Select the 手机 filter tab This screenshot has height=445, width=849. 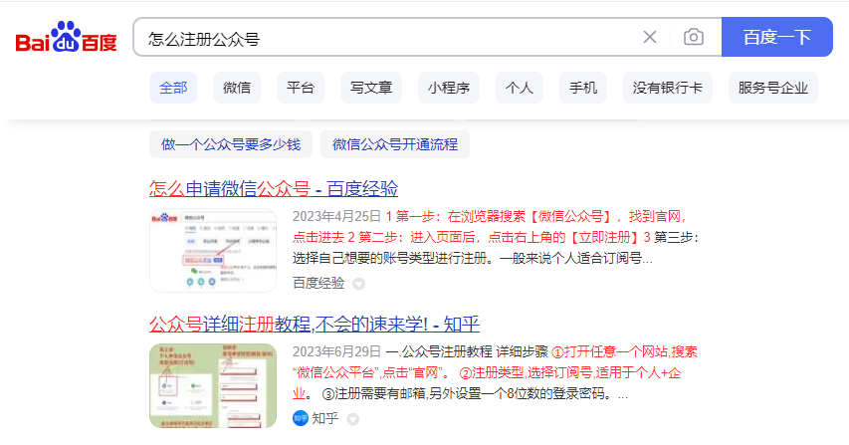583,88
